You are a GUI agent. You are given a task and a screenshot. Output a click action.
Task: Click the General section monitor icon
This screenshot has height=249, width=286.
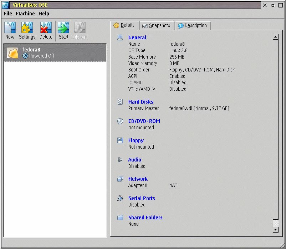click(x=120, y=38)
